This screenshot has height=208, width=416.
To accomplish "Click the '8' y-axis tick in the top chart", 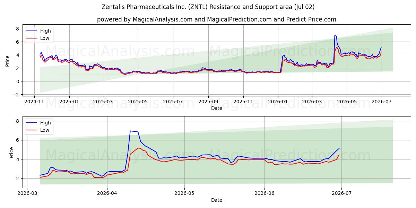I will pos(17,29).
